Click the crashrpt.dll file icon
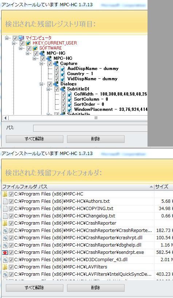 [x=5, y=238]
